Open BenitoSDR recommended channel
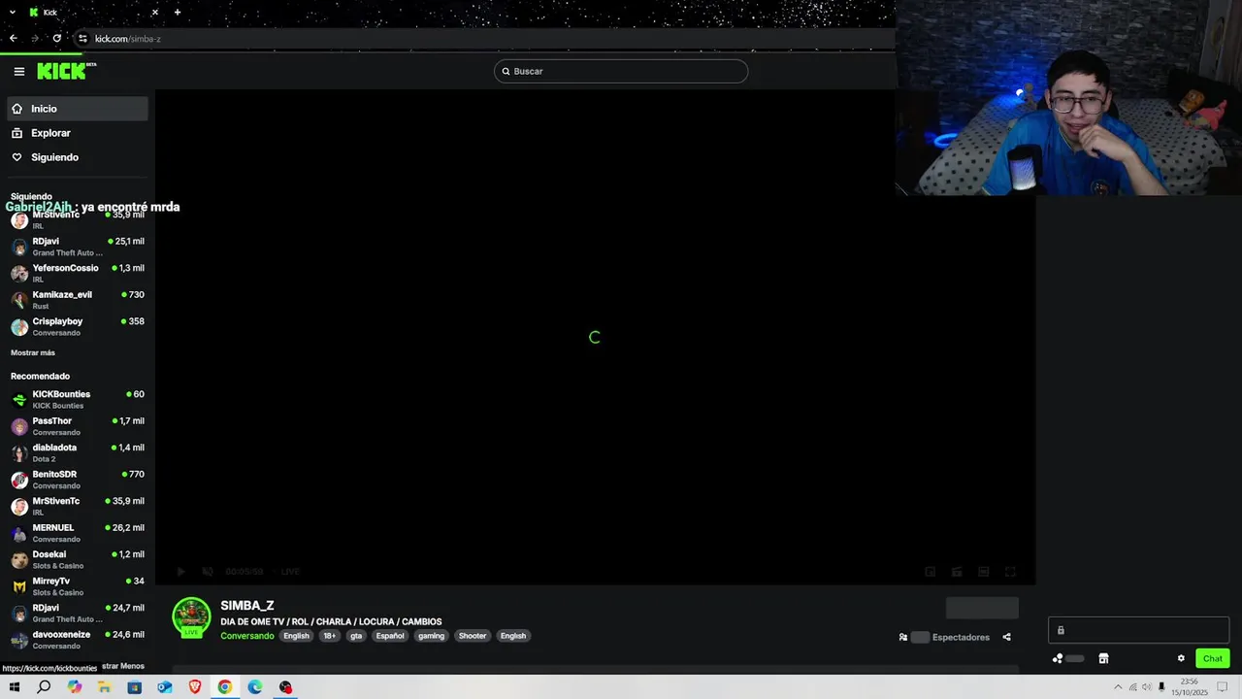 click(x=78, y=480)
